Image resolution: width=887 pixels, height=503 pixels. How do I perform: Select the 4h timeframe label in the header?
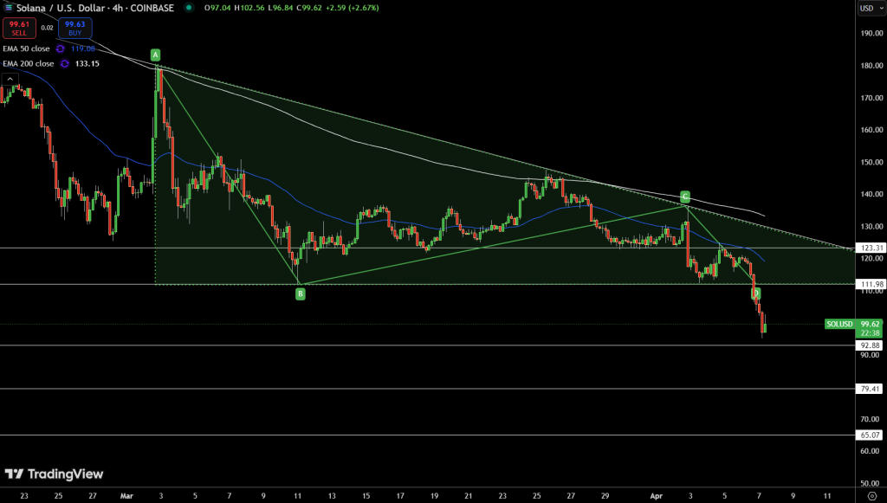point(116,8)
